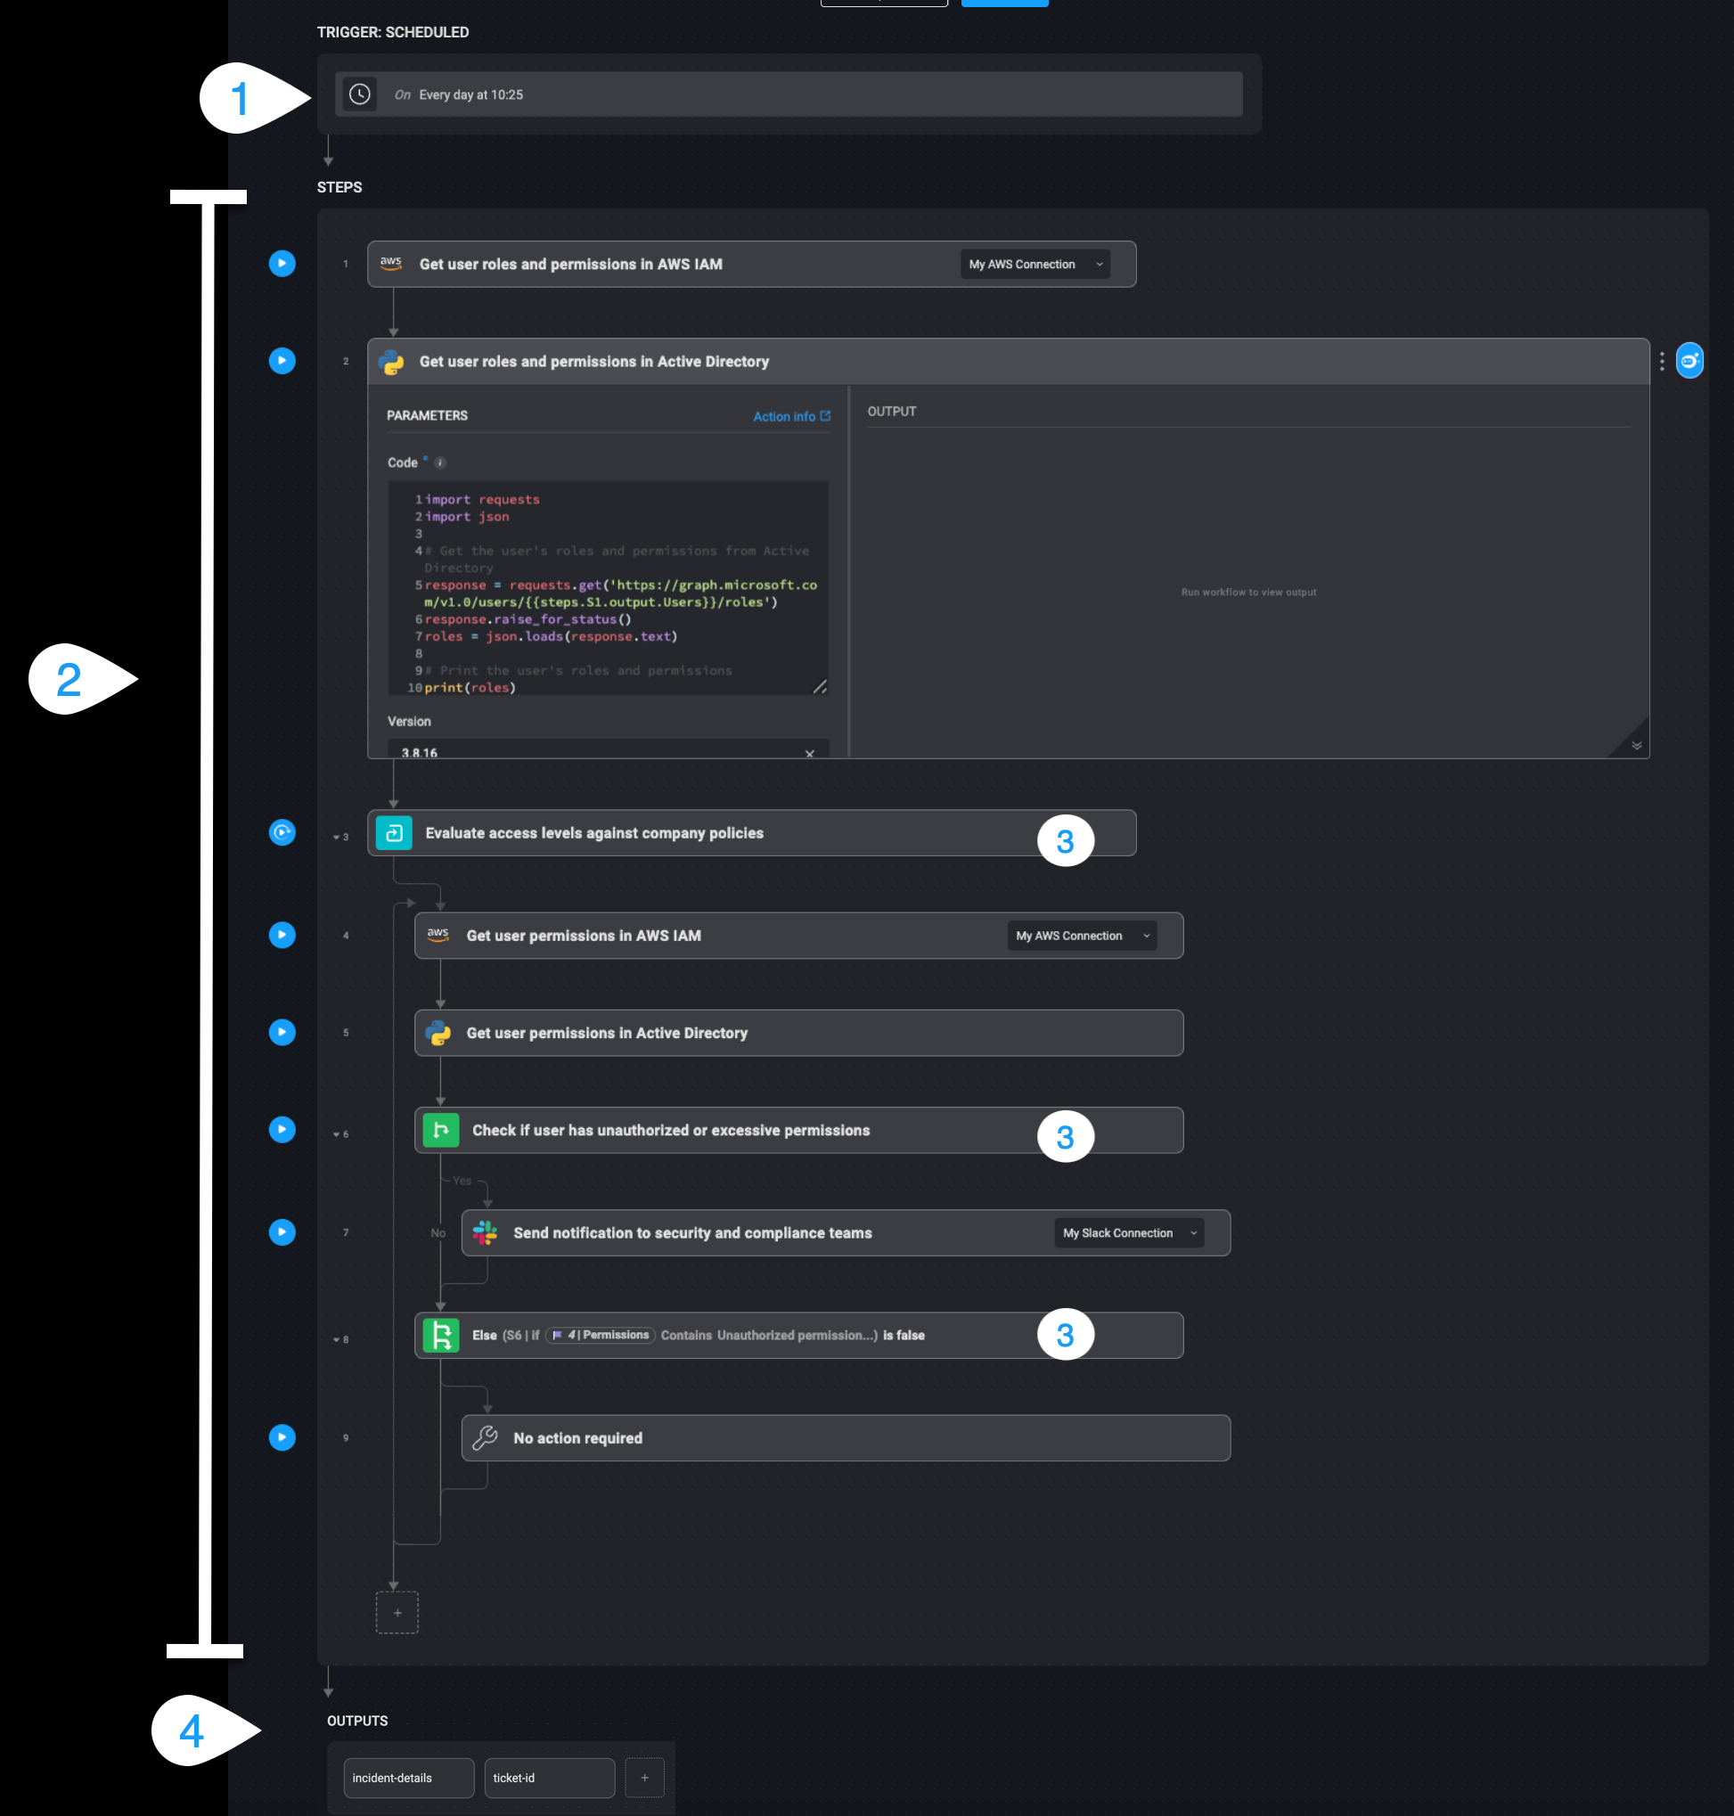The width and height of the screenshot is (1734, 1816).
Task: Click the clock icon in the scheduled trigger
Action: pos(360,94)
